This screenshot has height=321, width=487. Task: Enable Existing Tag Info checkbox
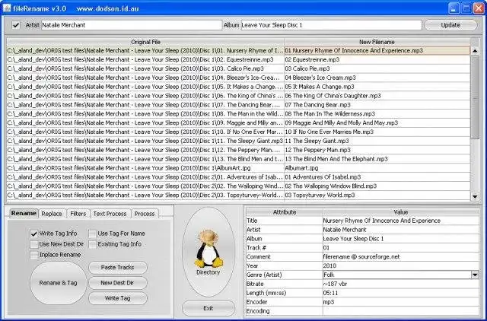pyautogui.click(x=93, y=244)
